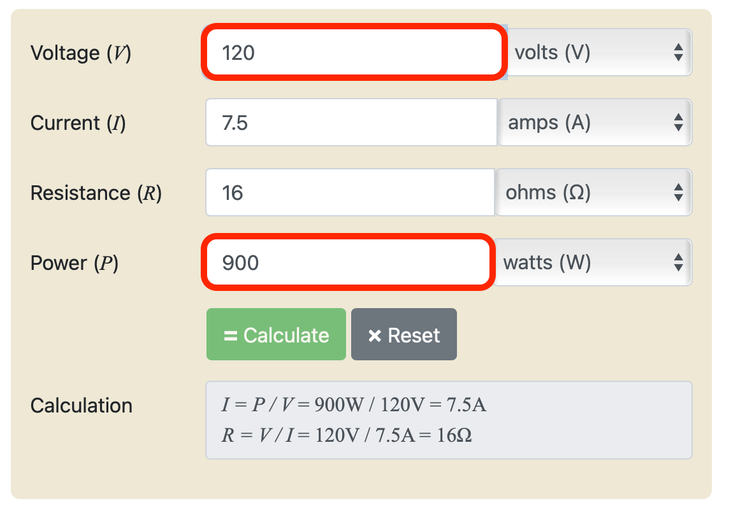Click the equals icon on Calculate button
The width and height of the screenshot is (738, 508).
coord(231,335)
